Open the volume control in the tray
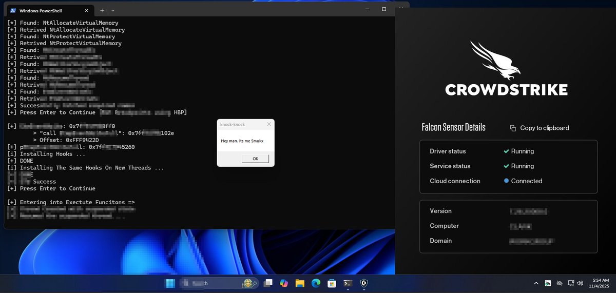The image size is (616, 293). 580,283
